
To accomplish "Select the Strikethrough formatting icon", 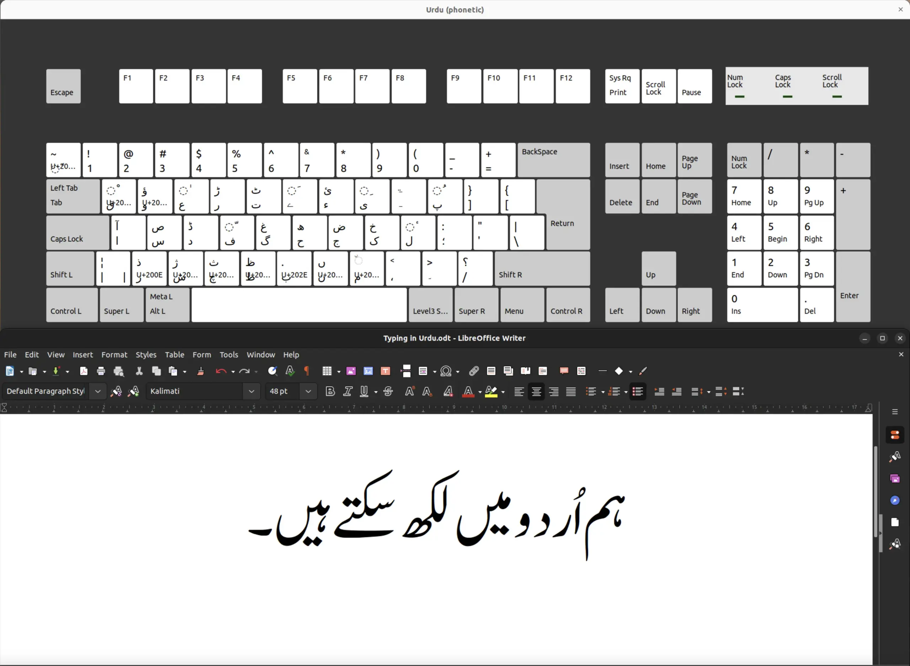I will [388, 391].
